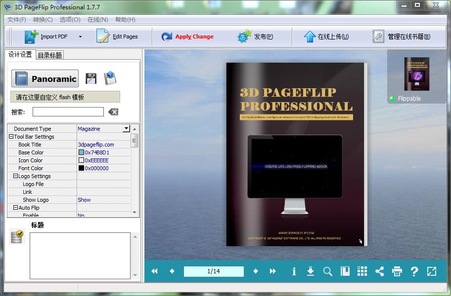Click the 请在这里自定义 flash 模板 banner
451x296 pixels.
65,97
